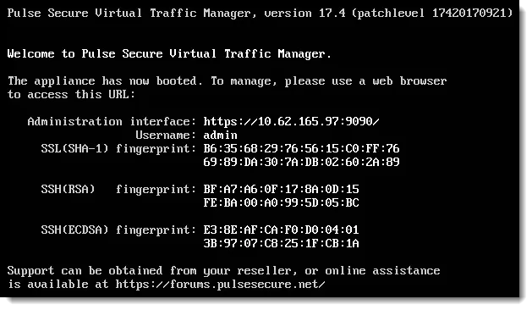Click SSH(ECDSA) fingerprint line starting 3B:97
Image resolution: width=532 pixels, height=310 pixels.
tap(281, 243)
